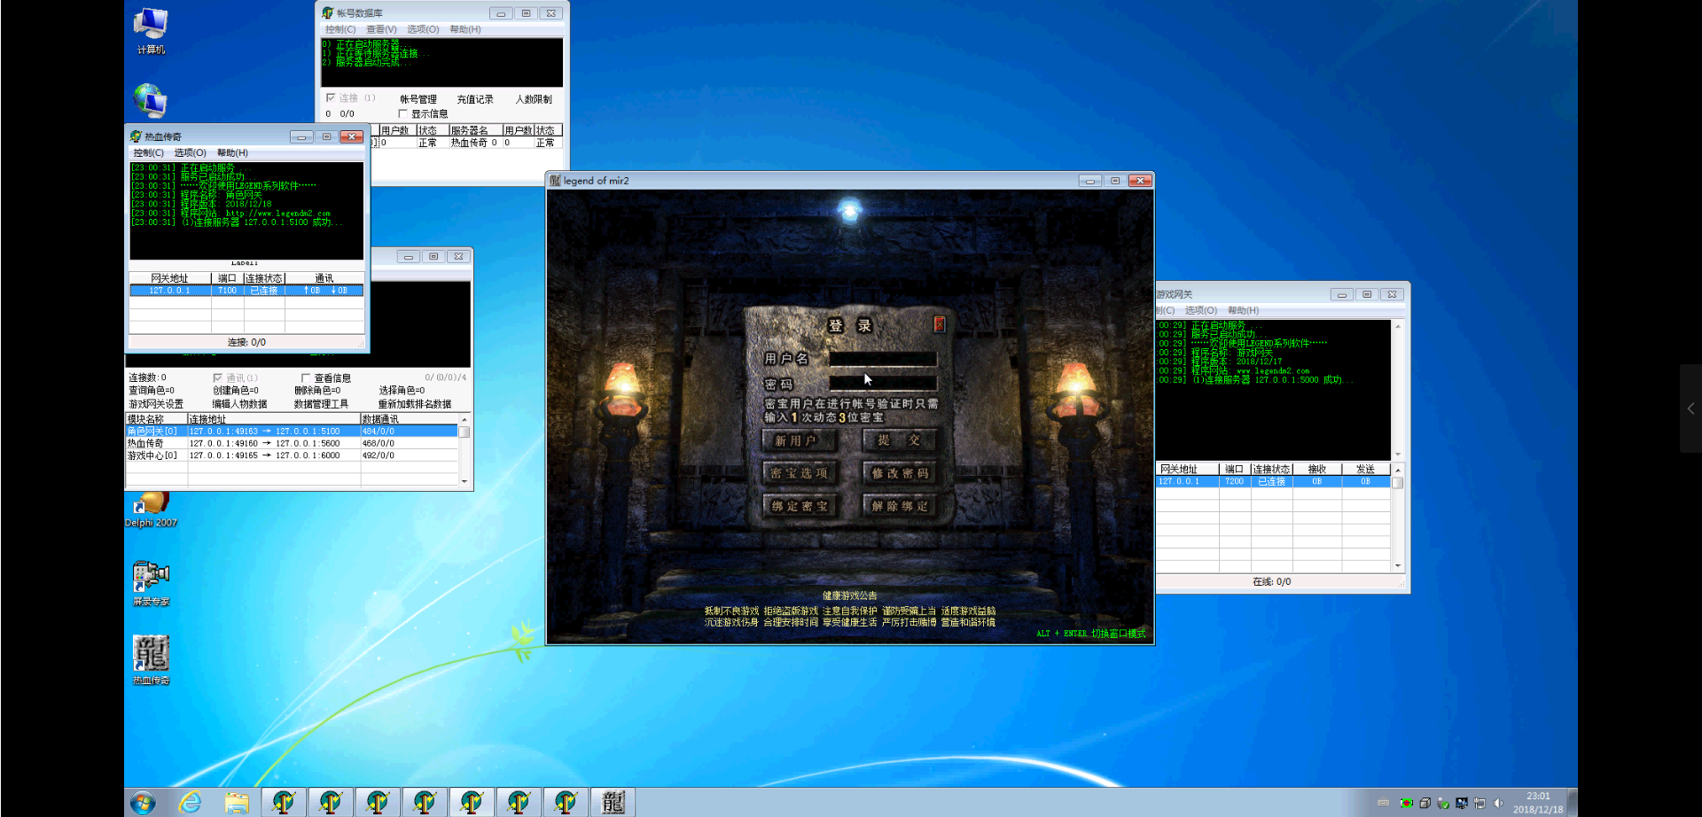Viewport: 1702px width, 817px height.
Task: Switch to the dragon game taskbar button
Action: click(613, 803)
